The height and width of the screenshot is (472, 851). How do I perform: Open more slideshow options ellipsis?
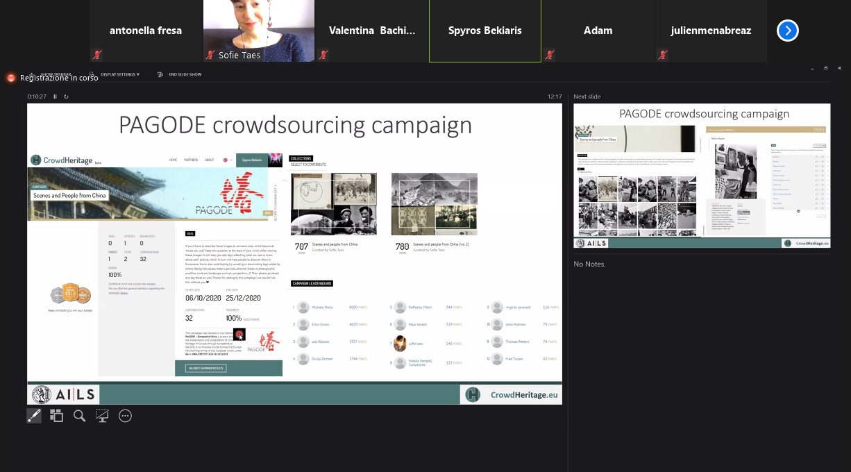(x=125, y=416)
